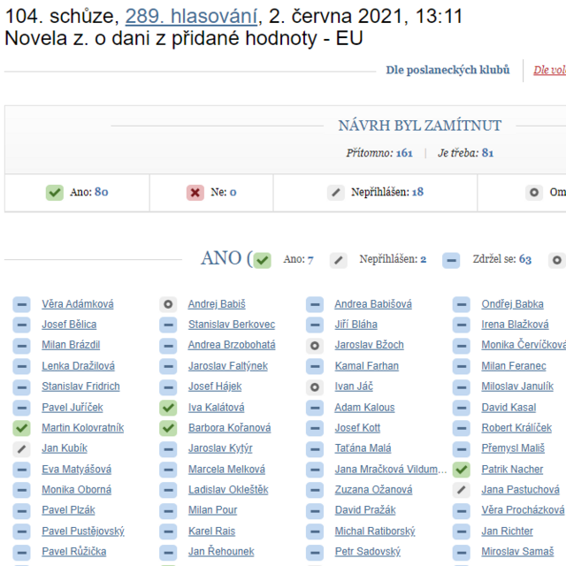The image size is (566, 566).
Task: Click blue minus icon beside Věra Adámková
Action: coord(21,304)
